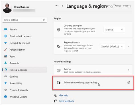135x105 pixels.
Task: Go to Bluetooth & devices
Action: pos(20,36)
